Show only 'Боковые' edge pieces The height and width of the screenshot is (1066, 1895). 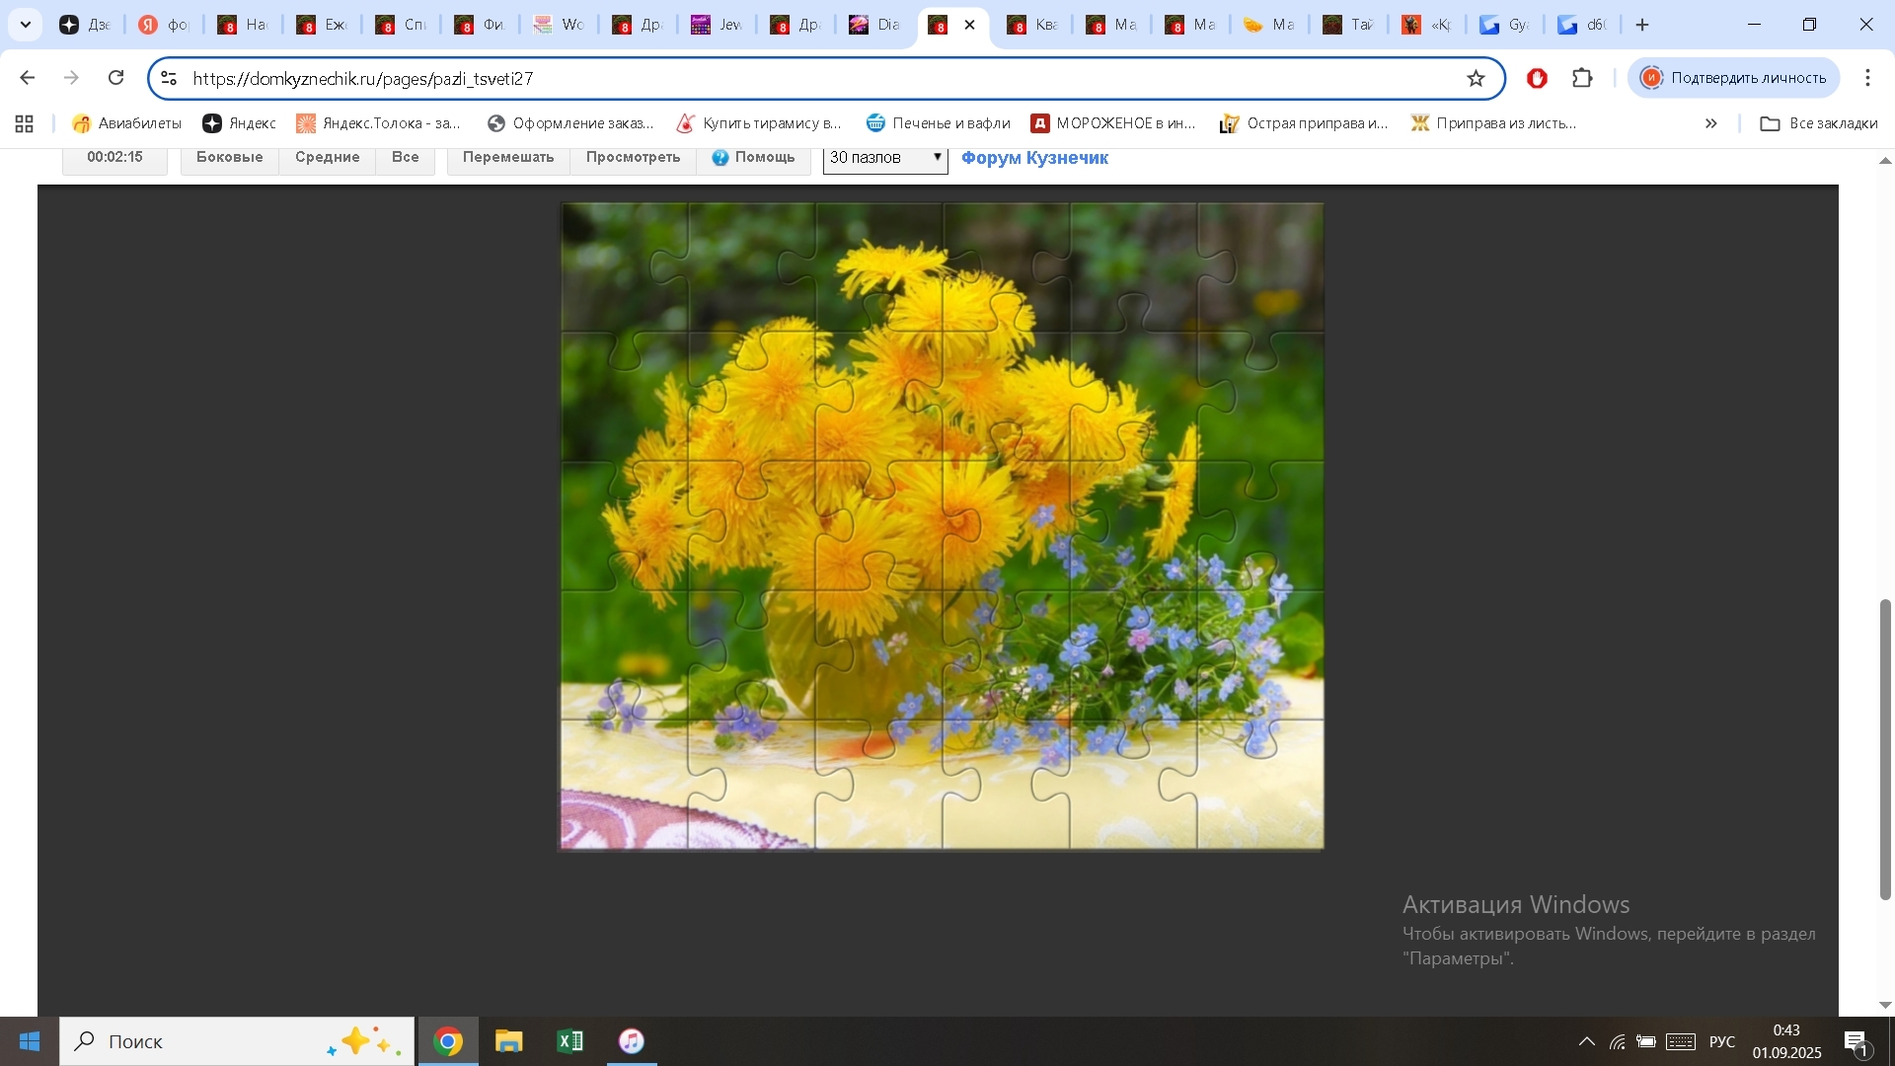(x=229, y=158)
